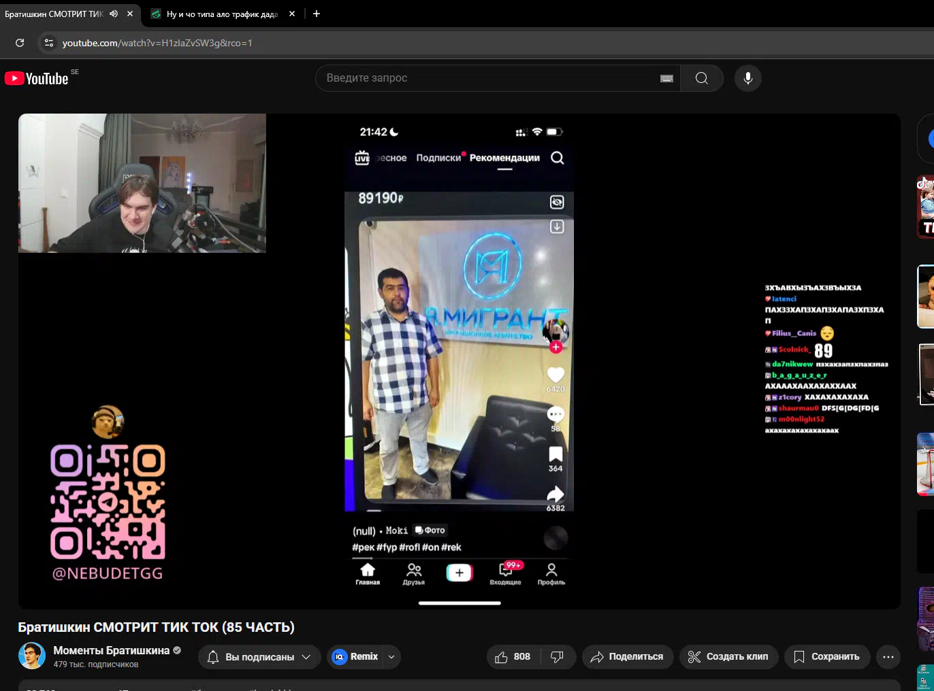
Task: Click the TikTok search magnifier icon
Action: click(x=558, y=158)
